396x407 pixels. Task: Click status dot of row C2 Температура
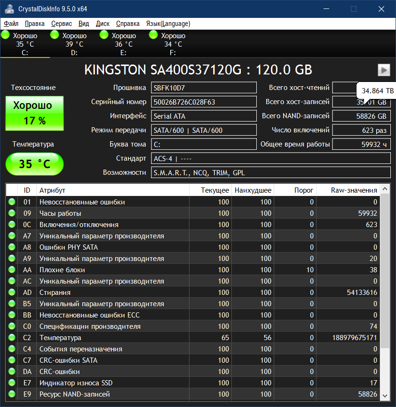pyautogui.click(x=12, y=337)
